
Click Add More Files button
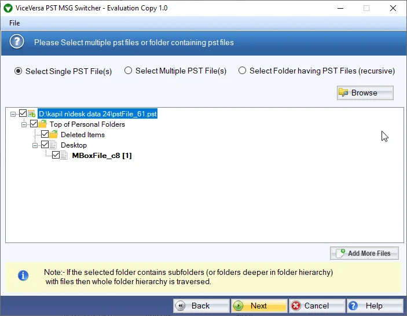tap(364, 253)
